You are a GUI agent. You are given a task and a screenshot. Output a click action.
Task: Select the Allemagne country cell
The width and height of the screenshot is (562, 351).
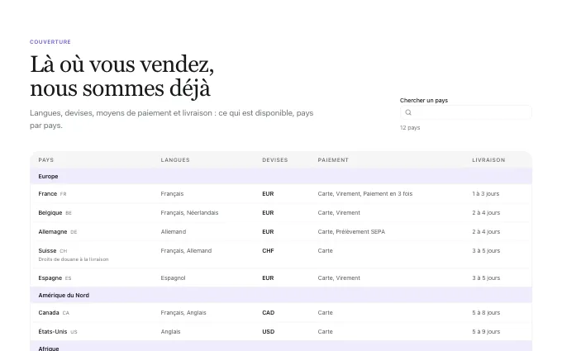pos(58,232)
